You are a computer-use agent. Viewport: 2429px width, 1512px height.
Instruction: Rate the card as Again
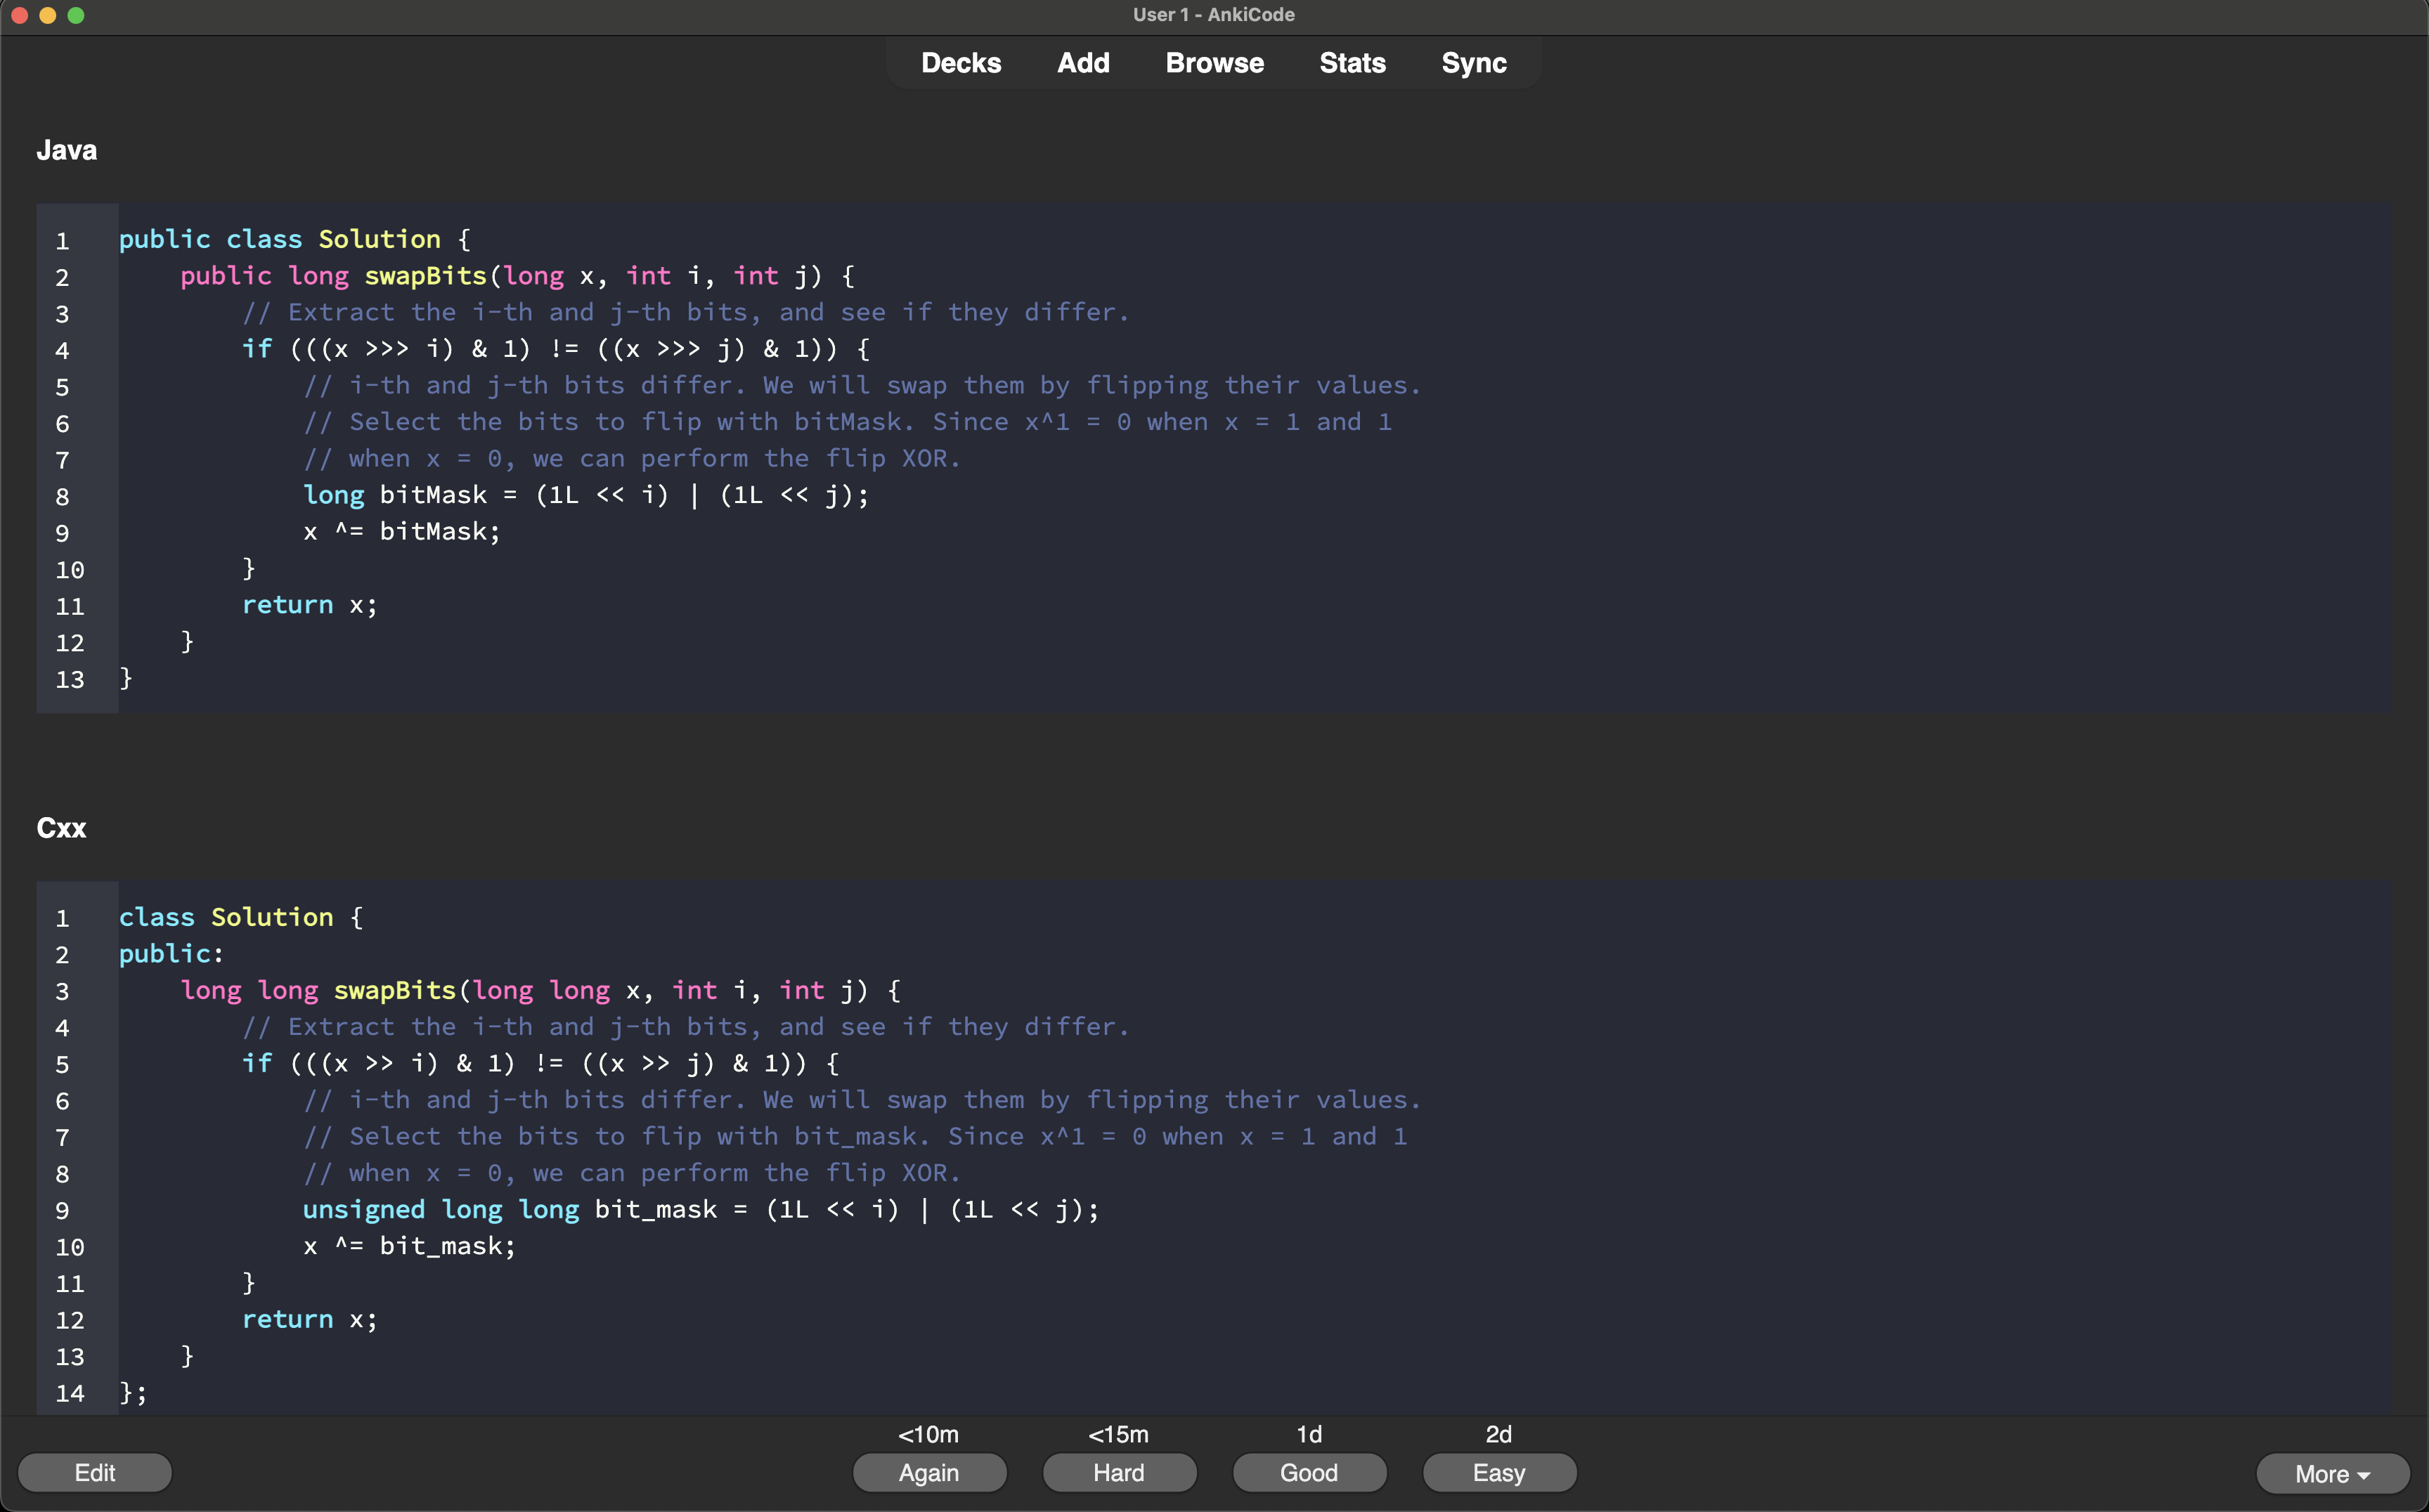pyautogui.click(x=928, y=1472)
